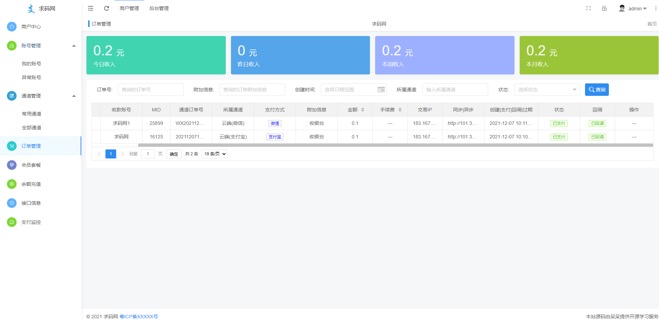Collapse the 通道管理 menu arrow
The width and height of the screenshot is (659, 320).
pos(74,96)
